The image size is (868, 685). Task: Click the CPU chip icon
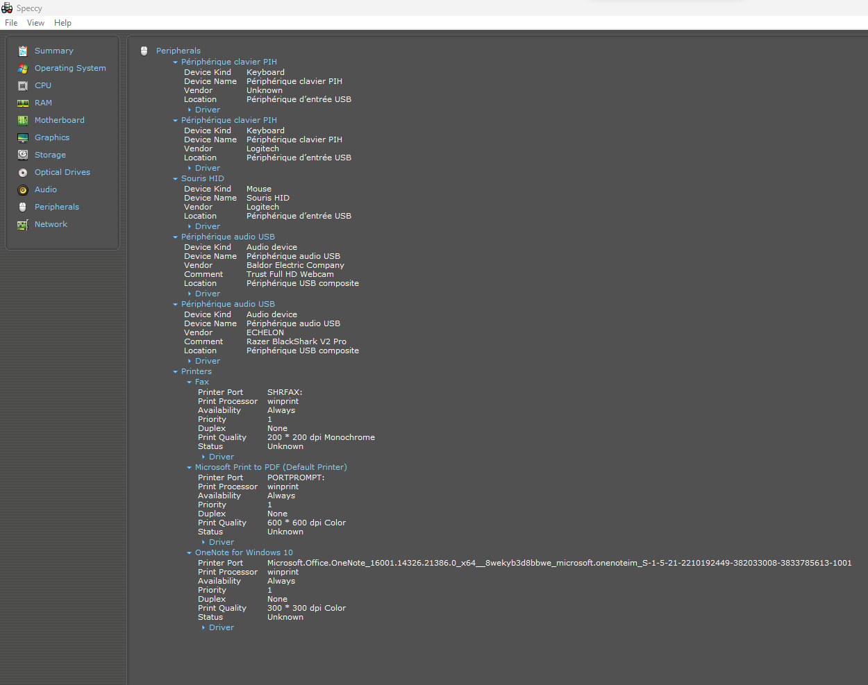(23, 85)
